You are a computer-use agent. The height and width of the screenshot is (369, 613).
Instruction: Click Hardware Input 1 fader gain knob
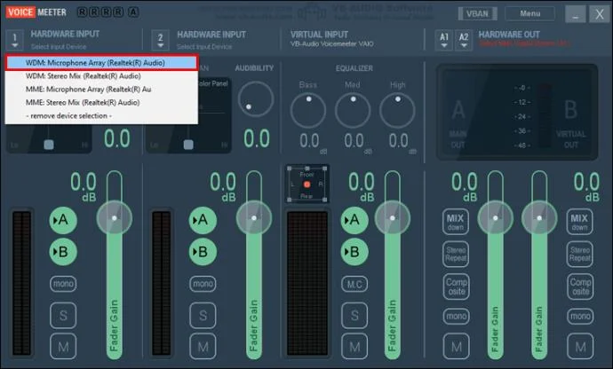[114, 218]
